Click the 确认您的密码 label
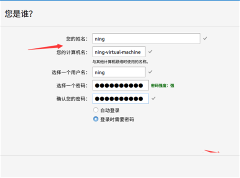 click(x=72, y=99)
